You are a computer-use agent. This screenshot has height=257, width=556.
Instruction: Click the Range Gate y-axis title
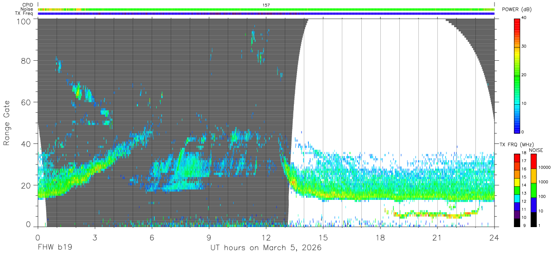tap(7, 123)
